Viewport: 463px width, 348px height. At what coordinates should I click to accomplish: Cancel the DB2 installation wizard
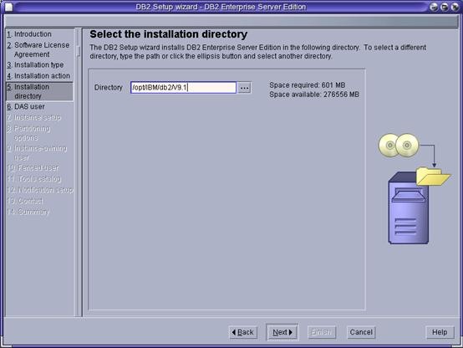(361, 332)
